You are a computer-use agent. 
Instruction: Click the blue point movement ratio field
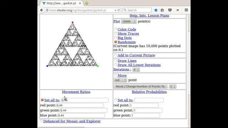(81, 115)
